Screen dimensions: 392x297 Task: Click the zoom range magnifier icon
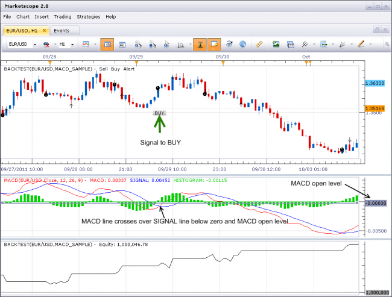[x=180, y=45]
